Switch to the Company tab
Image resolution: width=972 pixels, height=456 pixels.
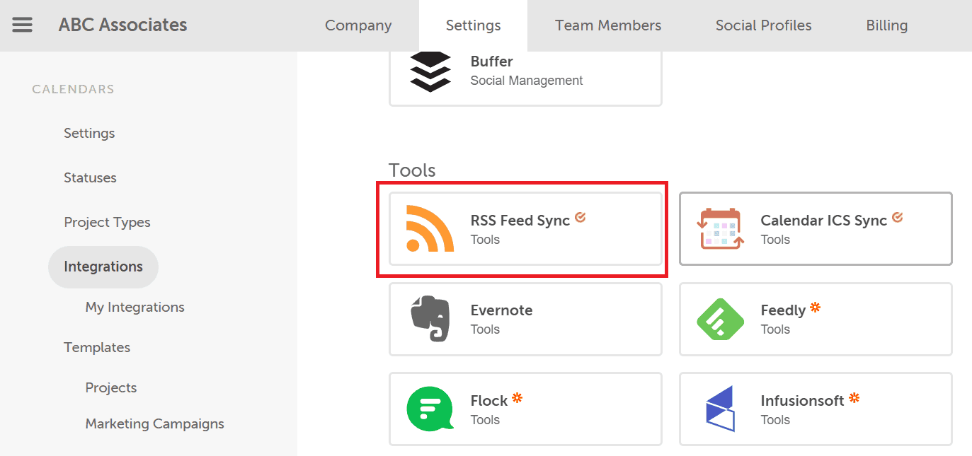pyautogui.click(x=358, y=25)
